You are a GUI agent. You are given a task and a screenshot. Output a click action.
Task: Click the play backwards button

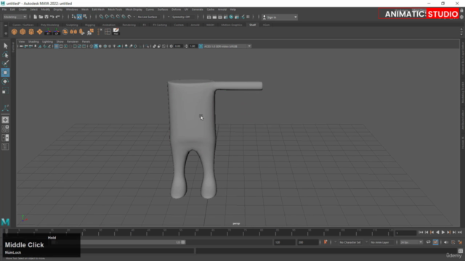[x=437, y=233]
